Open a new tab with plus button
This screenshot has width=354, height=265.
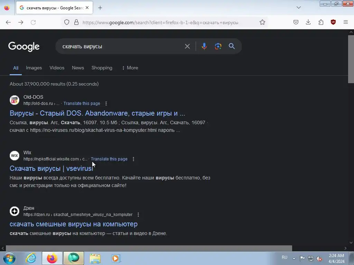(x=100, y=8)
